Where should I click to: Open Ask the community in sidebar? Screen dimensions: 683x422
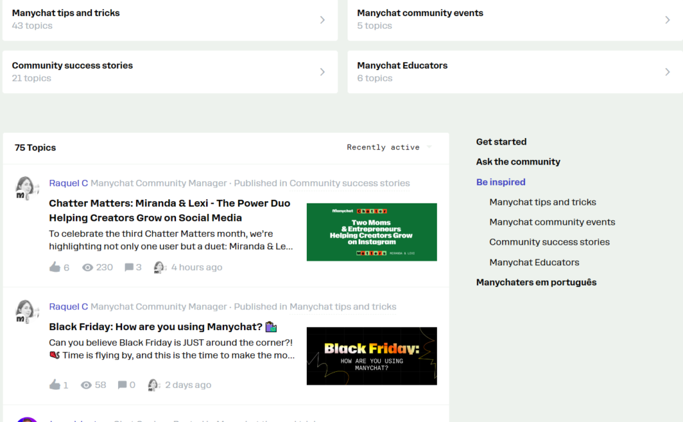click(x=518, y=161)
